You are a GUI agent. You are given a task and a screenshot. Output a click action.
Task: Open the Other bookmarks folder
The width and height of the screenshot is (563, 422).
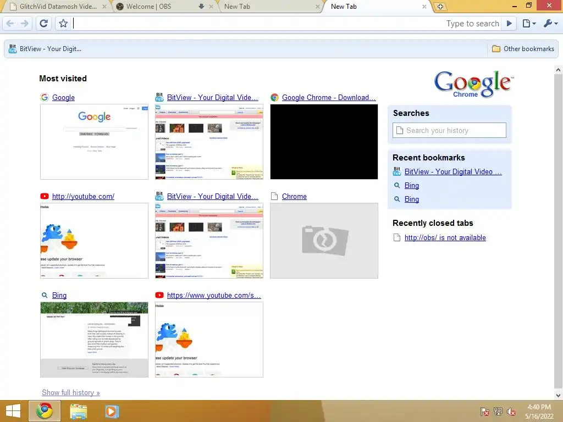[x=523, y=49]
